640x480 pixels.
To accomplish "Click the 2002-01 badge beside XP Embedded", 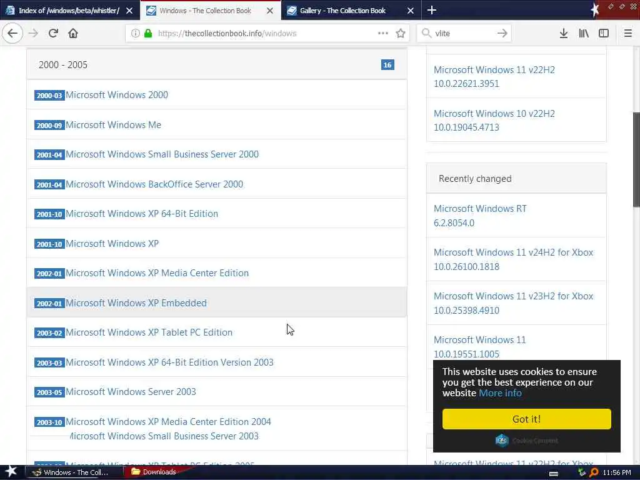I will tap(49, 303).
